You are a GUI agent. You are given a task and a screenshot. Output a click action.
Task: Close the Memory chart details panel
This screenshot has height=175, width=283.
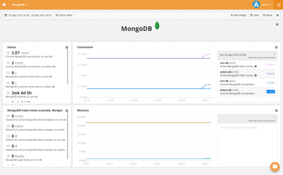(x=274, y=118)
